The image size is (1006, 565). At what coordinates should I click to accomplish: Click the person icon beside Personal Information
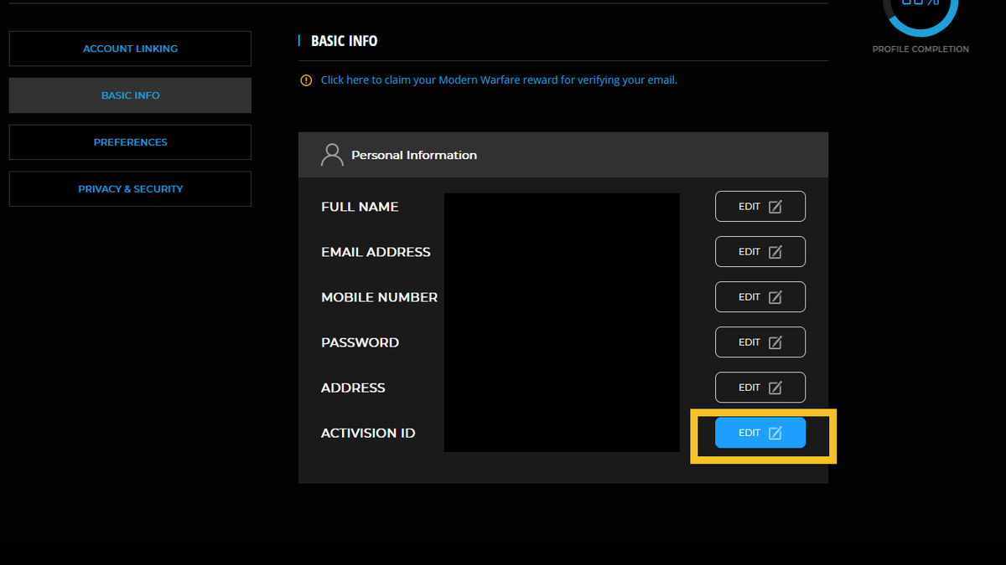point(333,154)
